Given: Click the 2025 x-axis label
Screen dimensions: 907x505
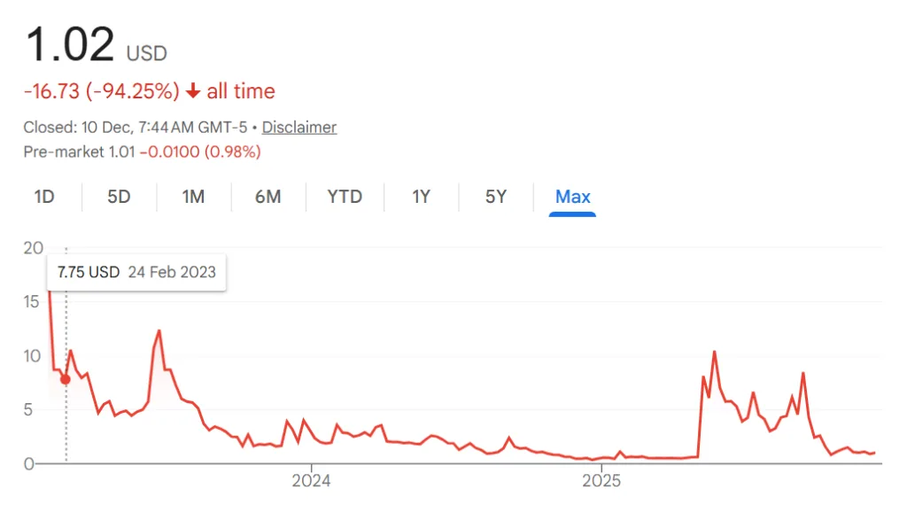Looking at the screenshot, I should click(x=601, y=481).
